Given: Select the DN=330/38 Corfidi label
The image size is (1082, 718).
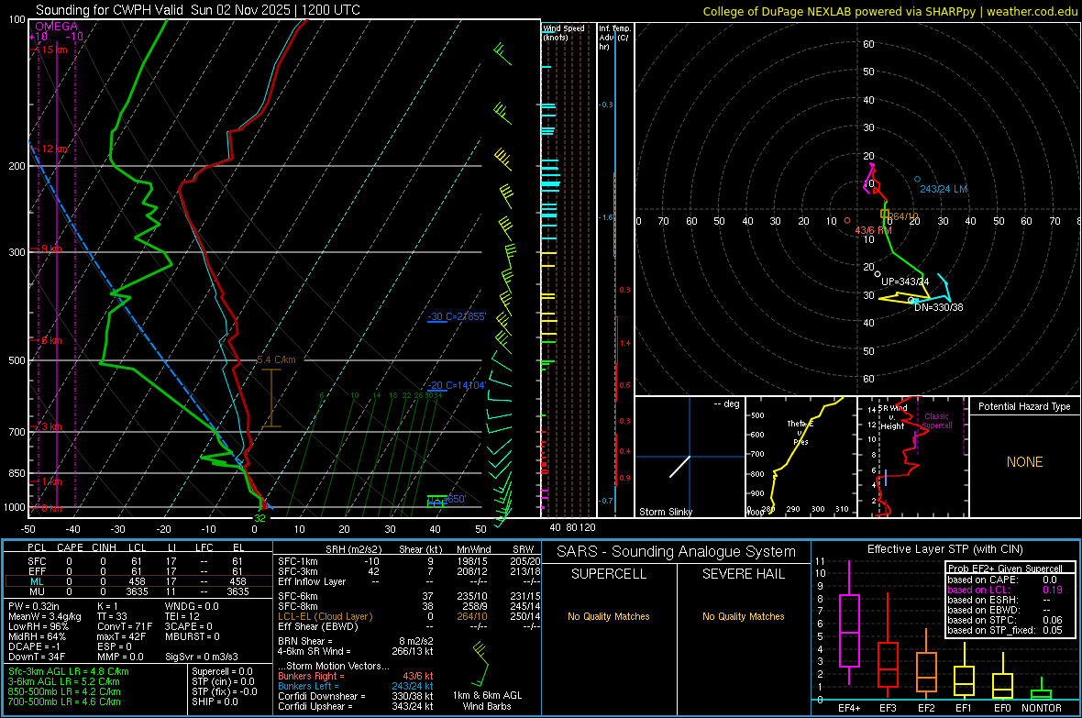Looking at the screenshot, I should tap(938, 307).
